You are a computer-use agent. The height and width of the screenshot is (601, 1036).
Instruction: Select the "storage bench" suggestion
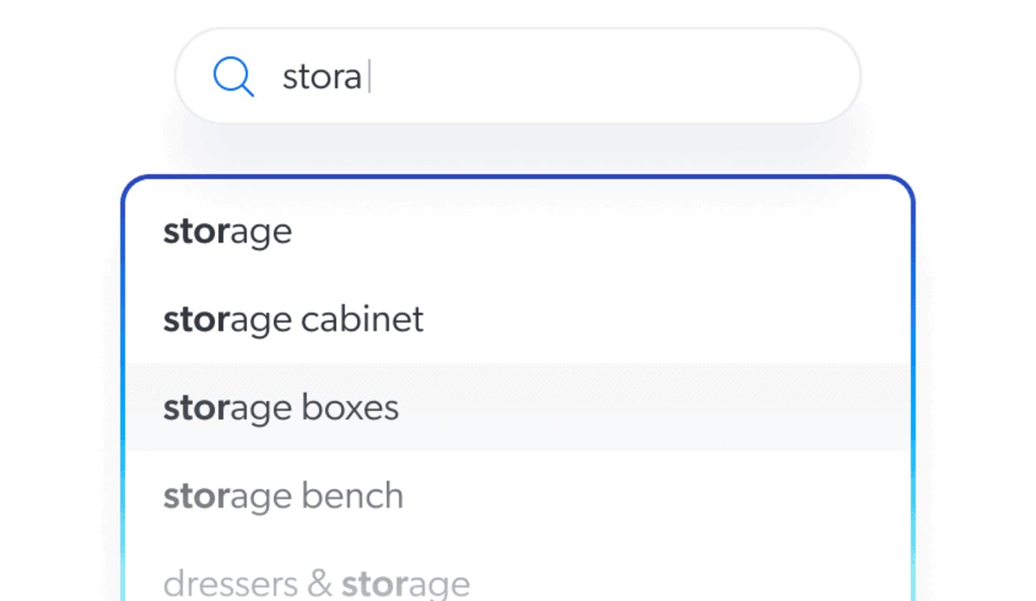[x=283, y=497]
